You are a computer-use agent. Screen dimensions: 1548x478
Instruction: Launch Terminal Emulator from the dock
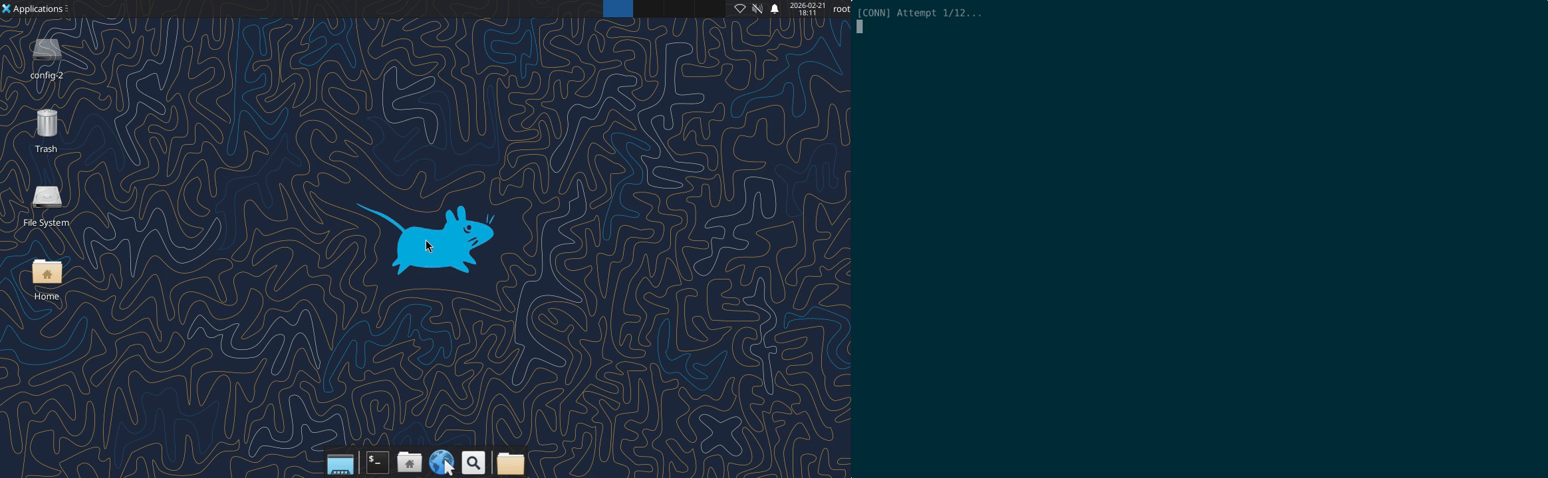tap(377, 463)
